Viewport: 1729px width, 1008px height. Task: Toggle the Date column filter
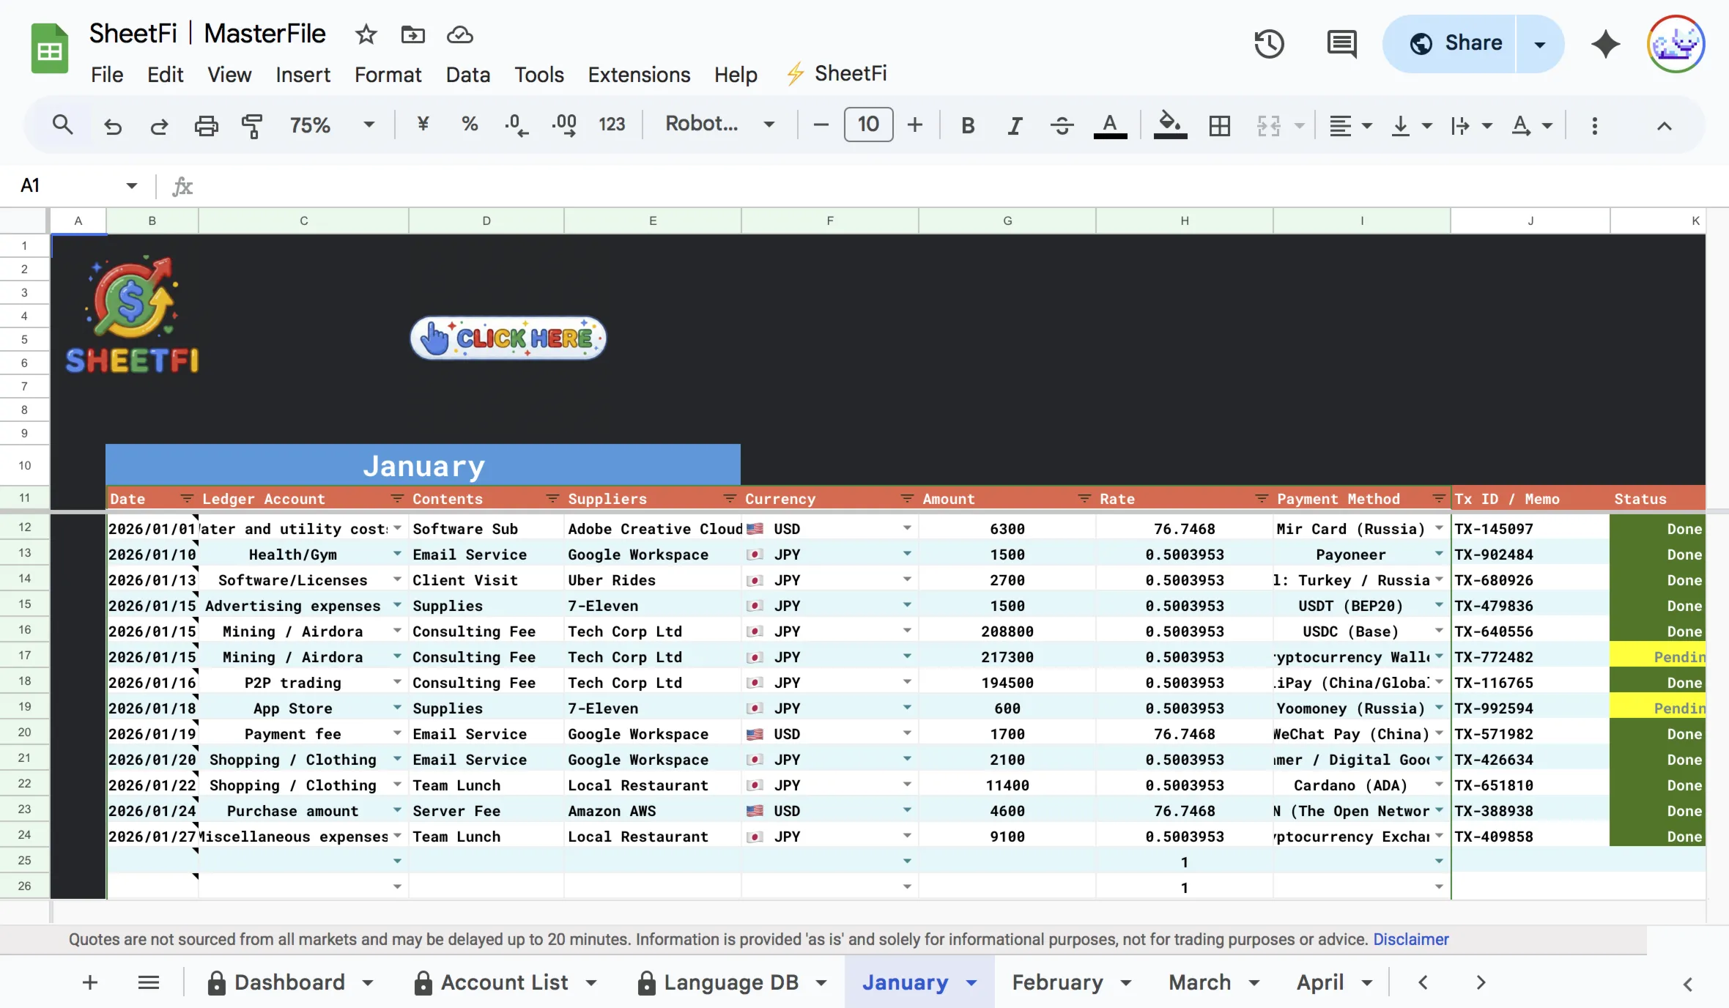186,498
